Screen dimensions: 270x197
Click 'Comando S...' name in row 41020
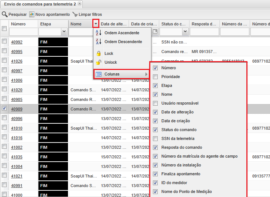tap(83, 90)
